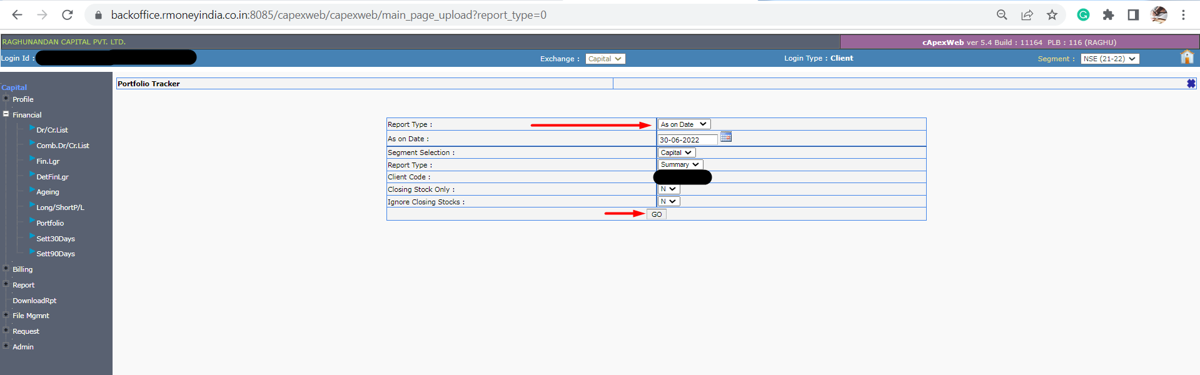Select File Mgmnt in the sidebar
The height and width of the screenshot is (375, 1200).
tap(31, 316)
